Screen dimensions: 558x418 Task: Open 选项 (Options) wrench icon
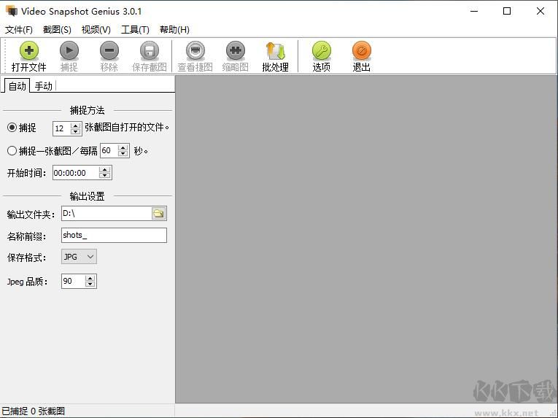point(322,50)
